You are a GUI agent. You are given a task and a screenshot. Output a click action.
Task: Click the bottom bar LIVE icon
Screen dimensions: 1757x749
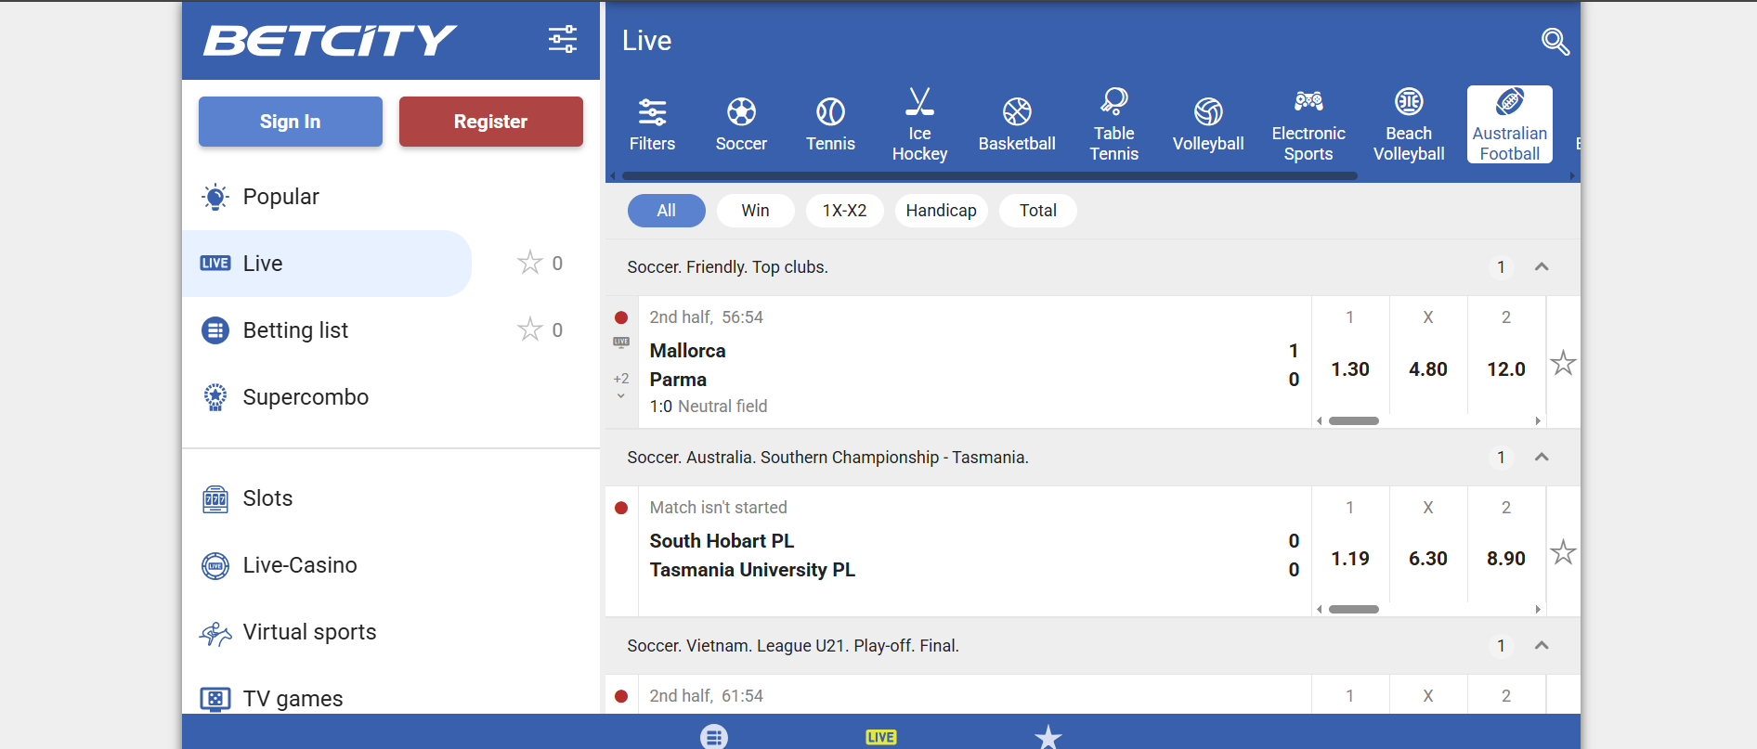(x=880, y=737)
